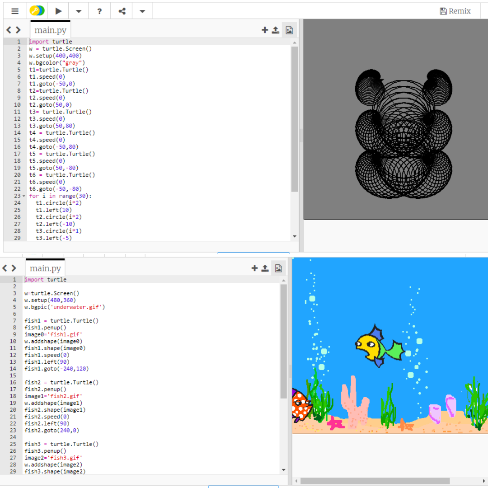The height and width of the screenshot is (488, 488).
Task: Expand the share options dropdown arrow
Action: (x=142, y=11)
